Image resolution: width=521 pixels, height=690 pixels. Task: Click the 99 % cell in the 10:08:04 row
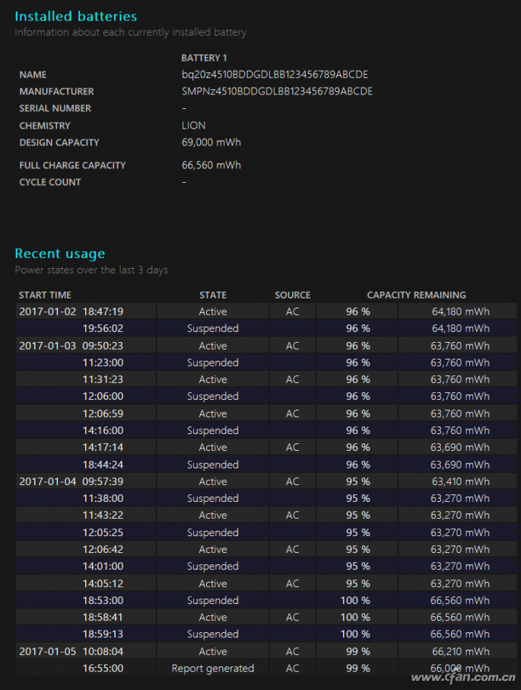[x=357, y=651]
